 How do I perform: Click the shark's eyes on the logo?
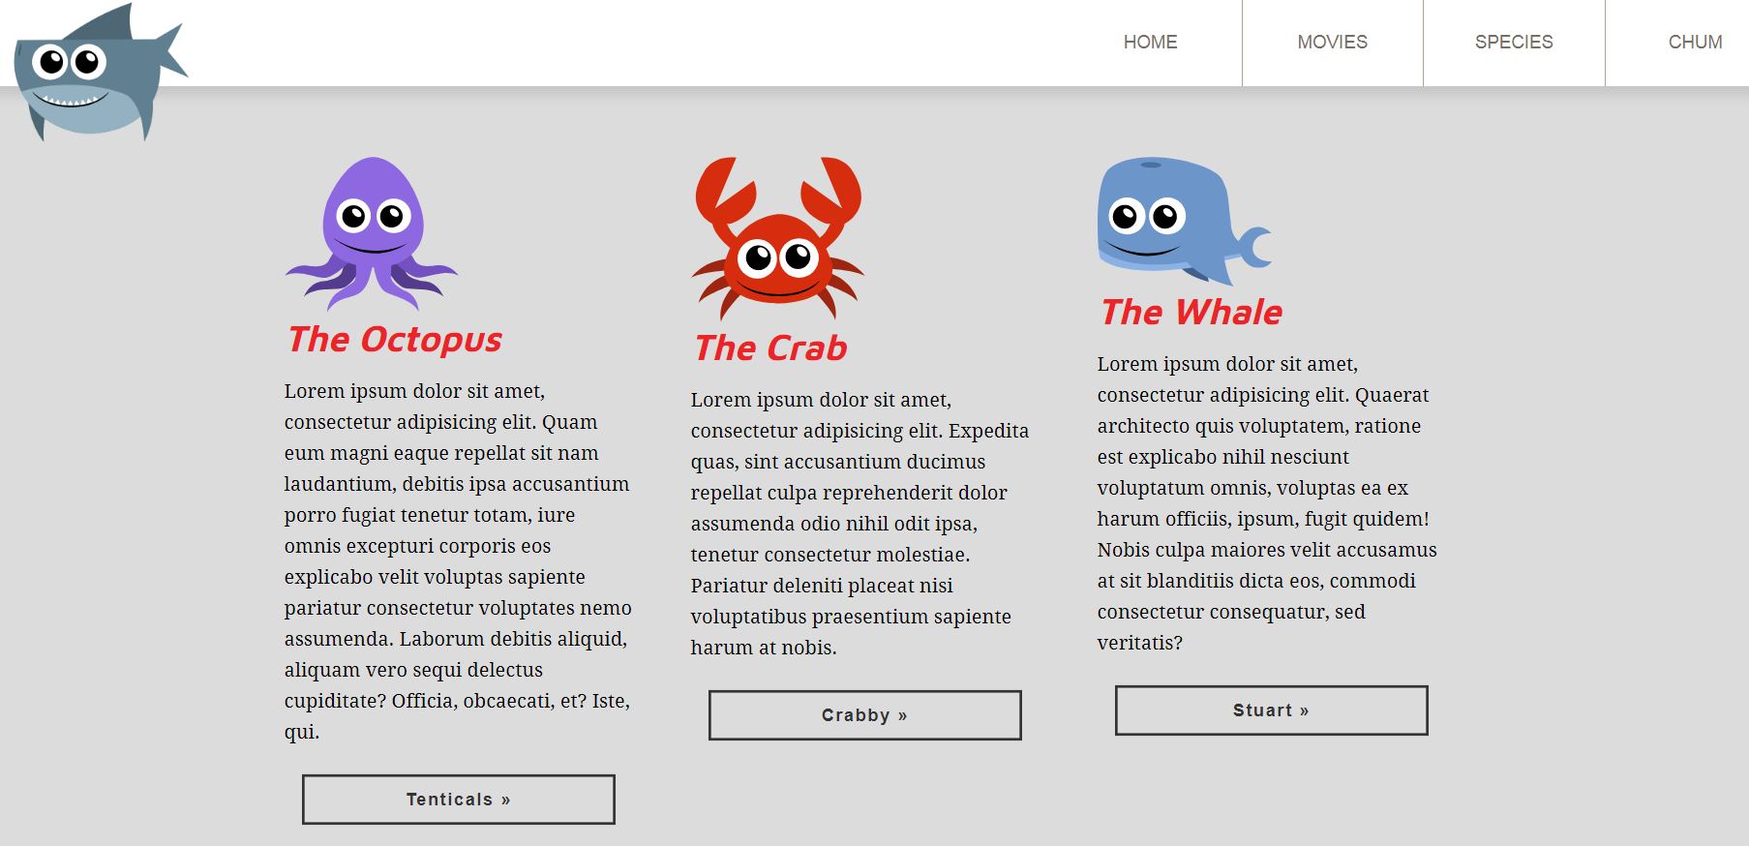pyautogui.click(x=69, y=63)
